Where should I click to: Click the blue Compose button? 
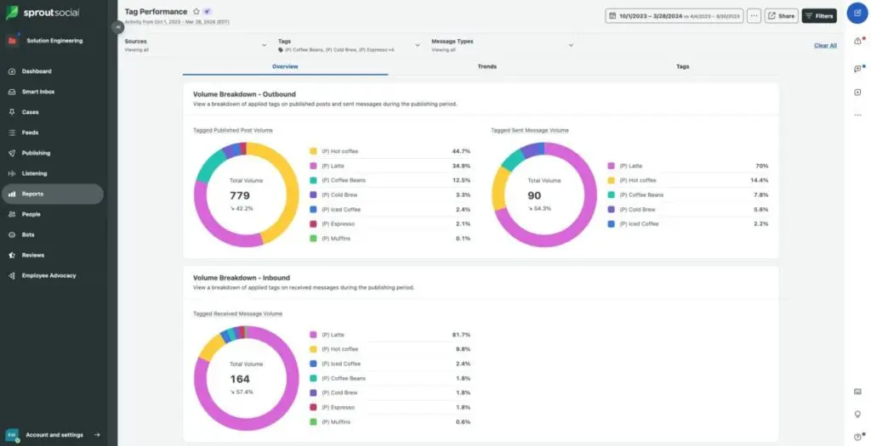[857, 15]
